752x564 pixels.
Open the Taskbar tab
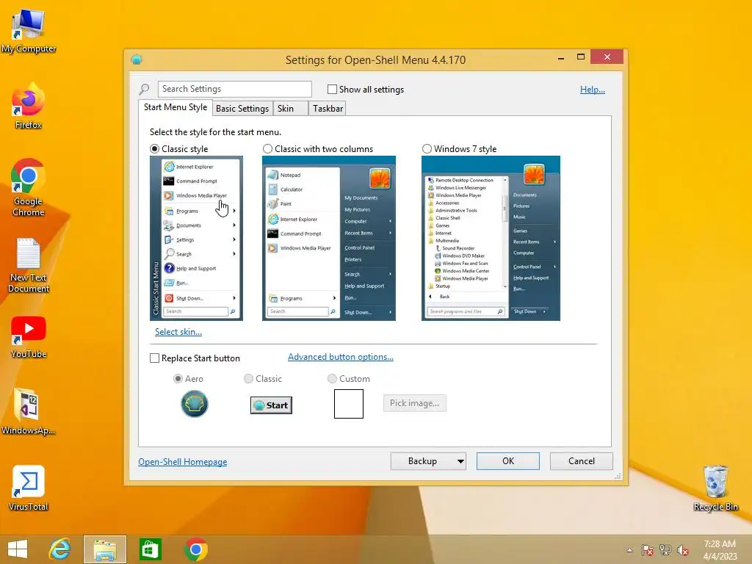click(328, 109)
